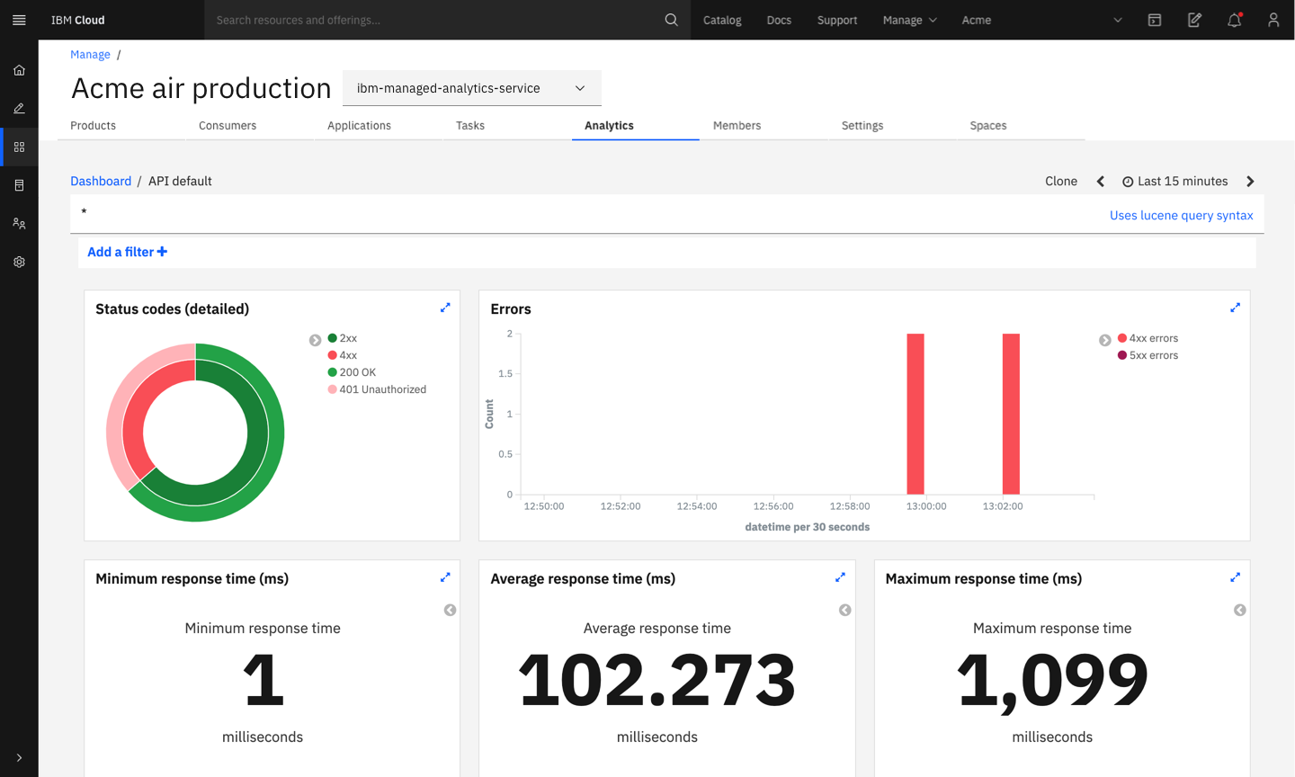
Task: Show legend on Maximum response time panel
Action: 1239,610
